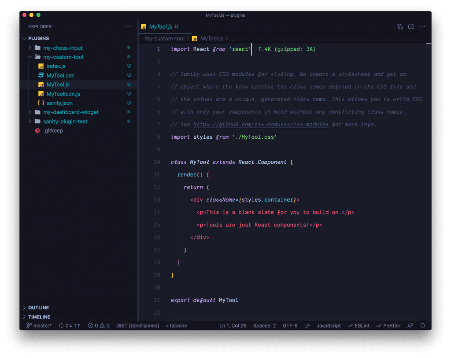Collapse the my-custom-tool folder
Viewport: 451px width, 358px height.
30,57
